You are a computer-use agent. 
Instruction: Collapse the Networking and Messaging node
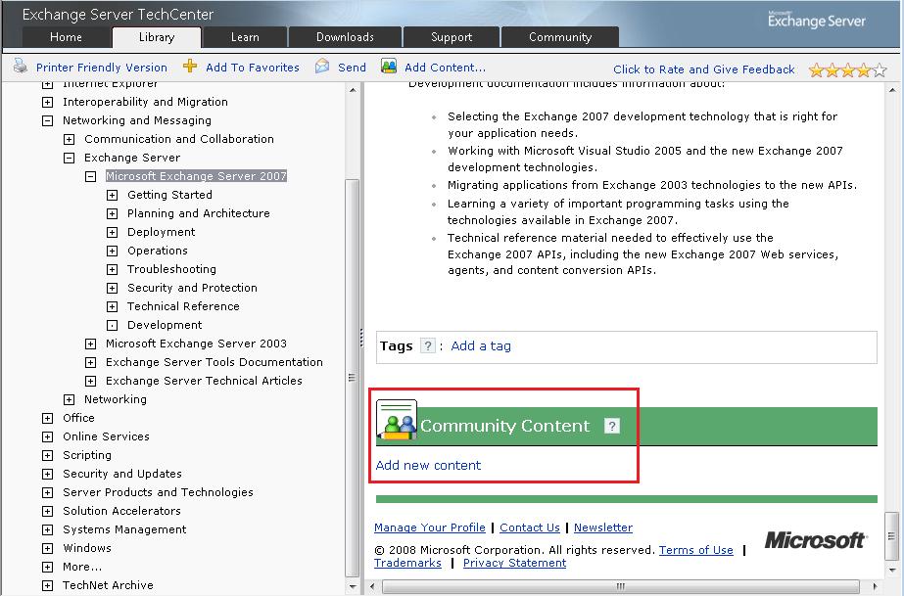tap(47, 121)
